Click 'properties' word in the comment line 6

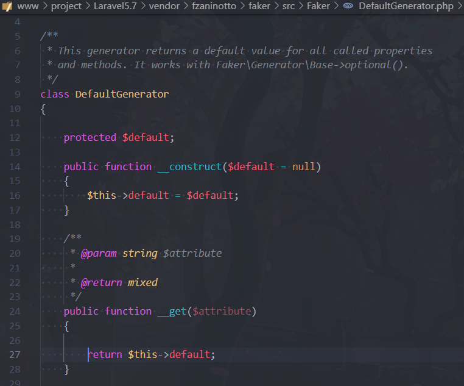[403, 51]
